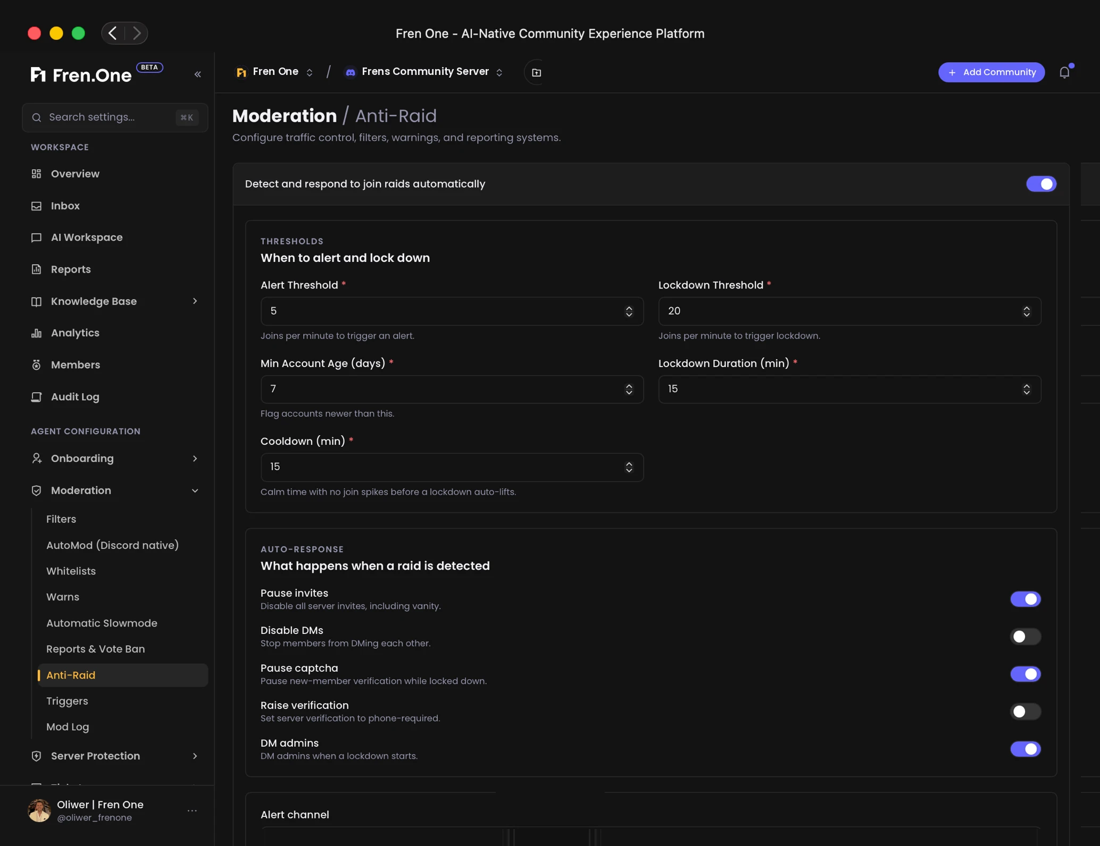Screen dimensions: 1100x846
Task: Focus the Search settings field
Action: point(115,117)
